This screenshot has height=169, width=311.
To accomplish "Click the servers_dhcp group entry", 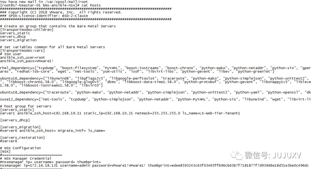I will (x=13, y=37).
